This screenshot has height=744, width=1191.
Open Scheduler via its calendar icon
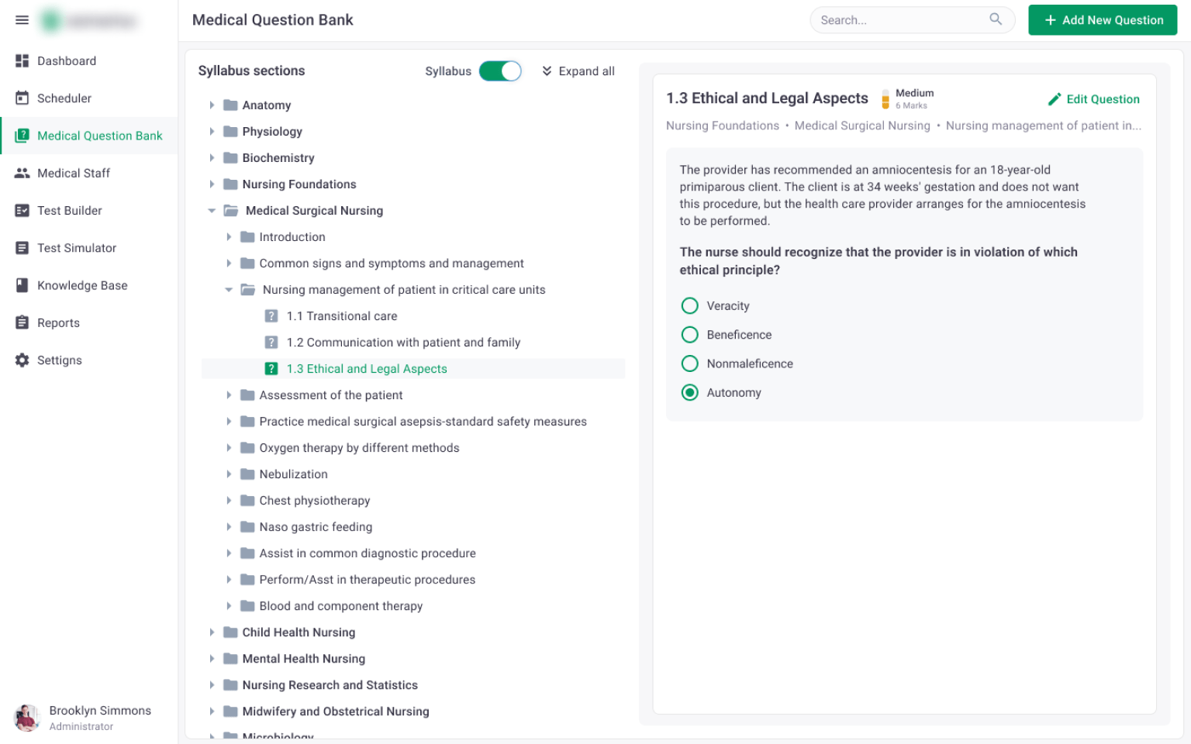pos(22,98)
